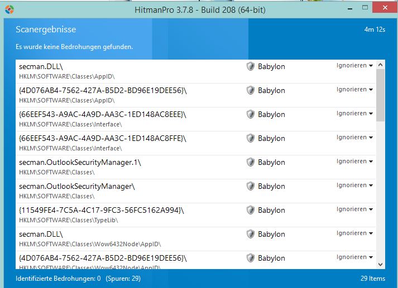This screenshot has height=288, width=398.
Task: Select the {66EEF543-A9AC-4A9D-AA3C-1ED148AC8FFE}\ entry
Action: pyautogui.click(x=195, y=143)
